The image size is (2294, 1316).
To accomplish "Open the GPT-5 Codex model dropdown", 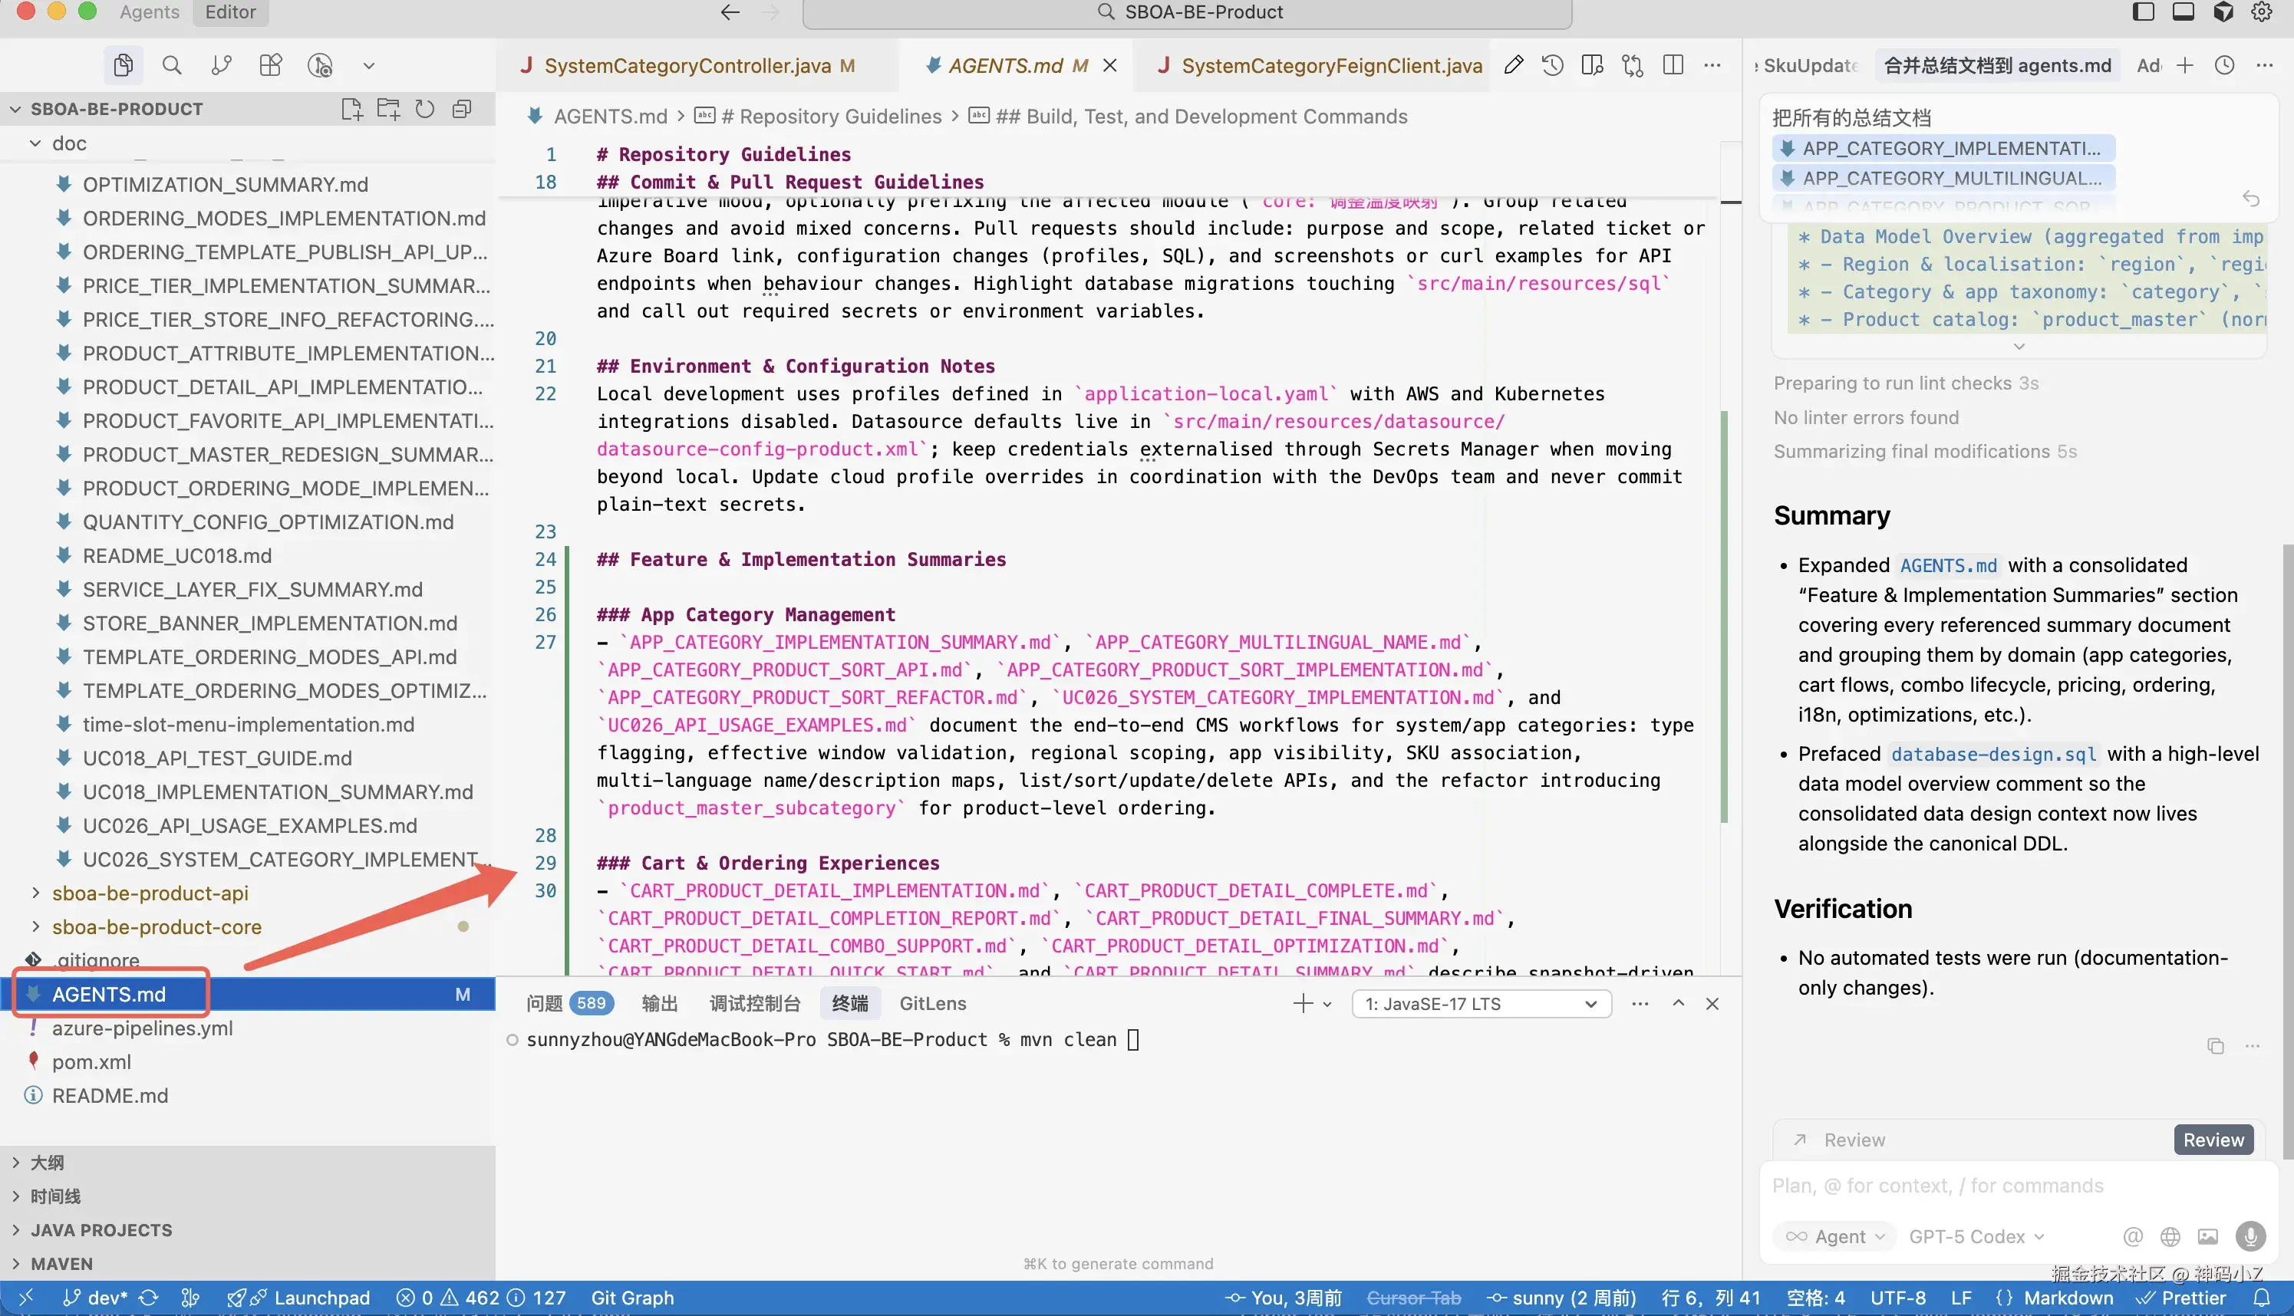I will pyautogui.click(x=1976, y=1235).
